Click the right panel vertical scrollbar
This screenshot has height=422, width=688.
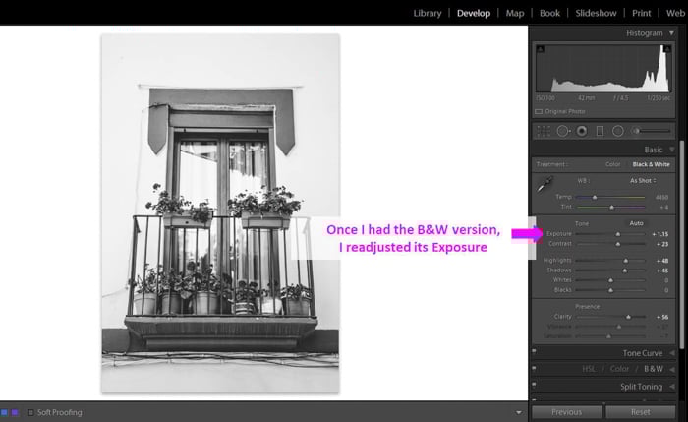[681, 245]
